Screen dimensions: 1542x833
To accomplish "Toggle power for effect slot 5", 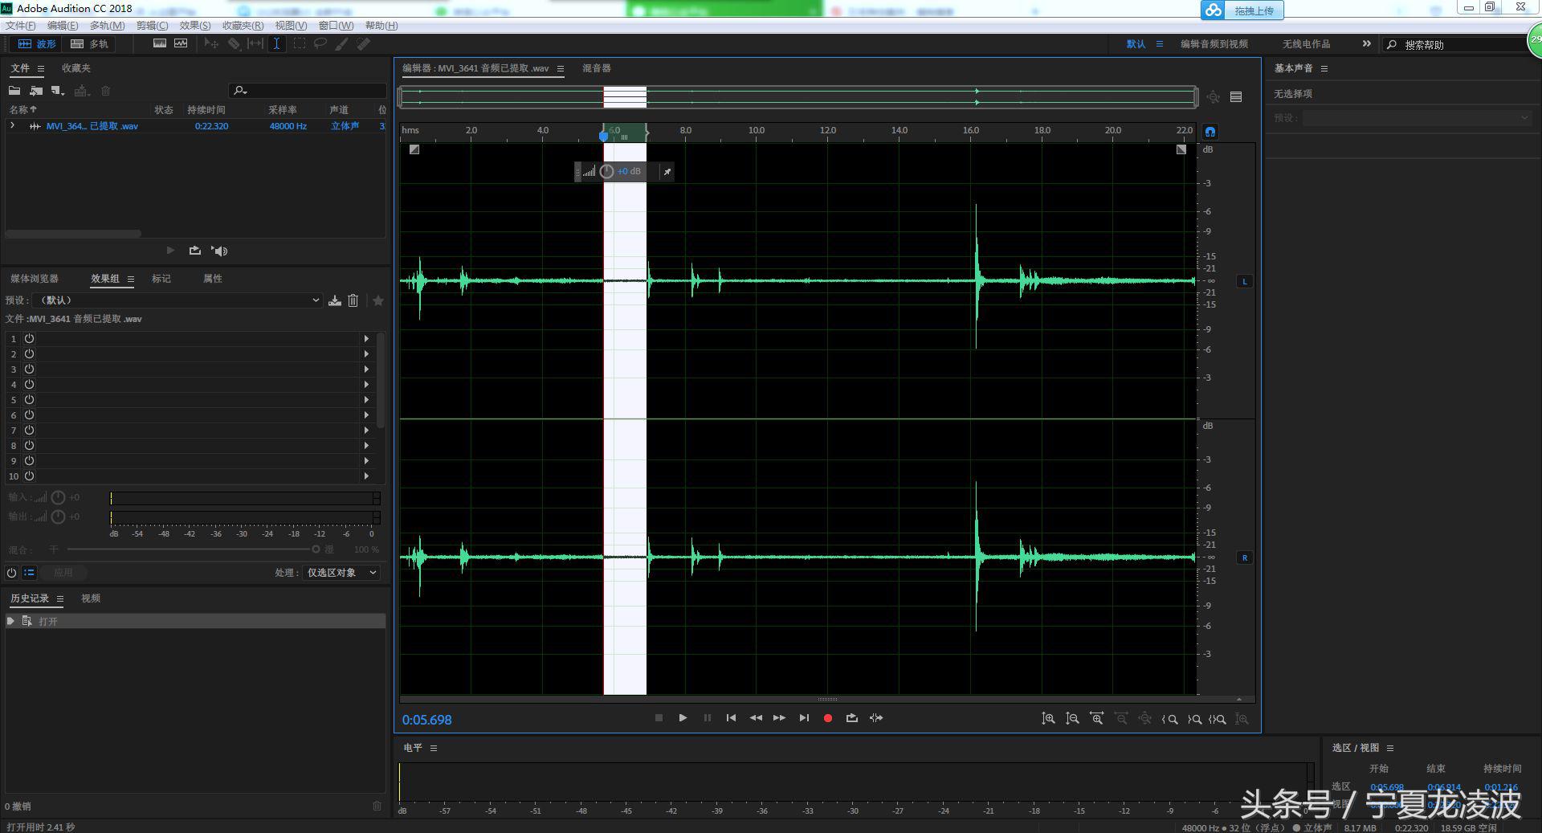I will pyautogui.click(x=29, y=400).
